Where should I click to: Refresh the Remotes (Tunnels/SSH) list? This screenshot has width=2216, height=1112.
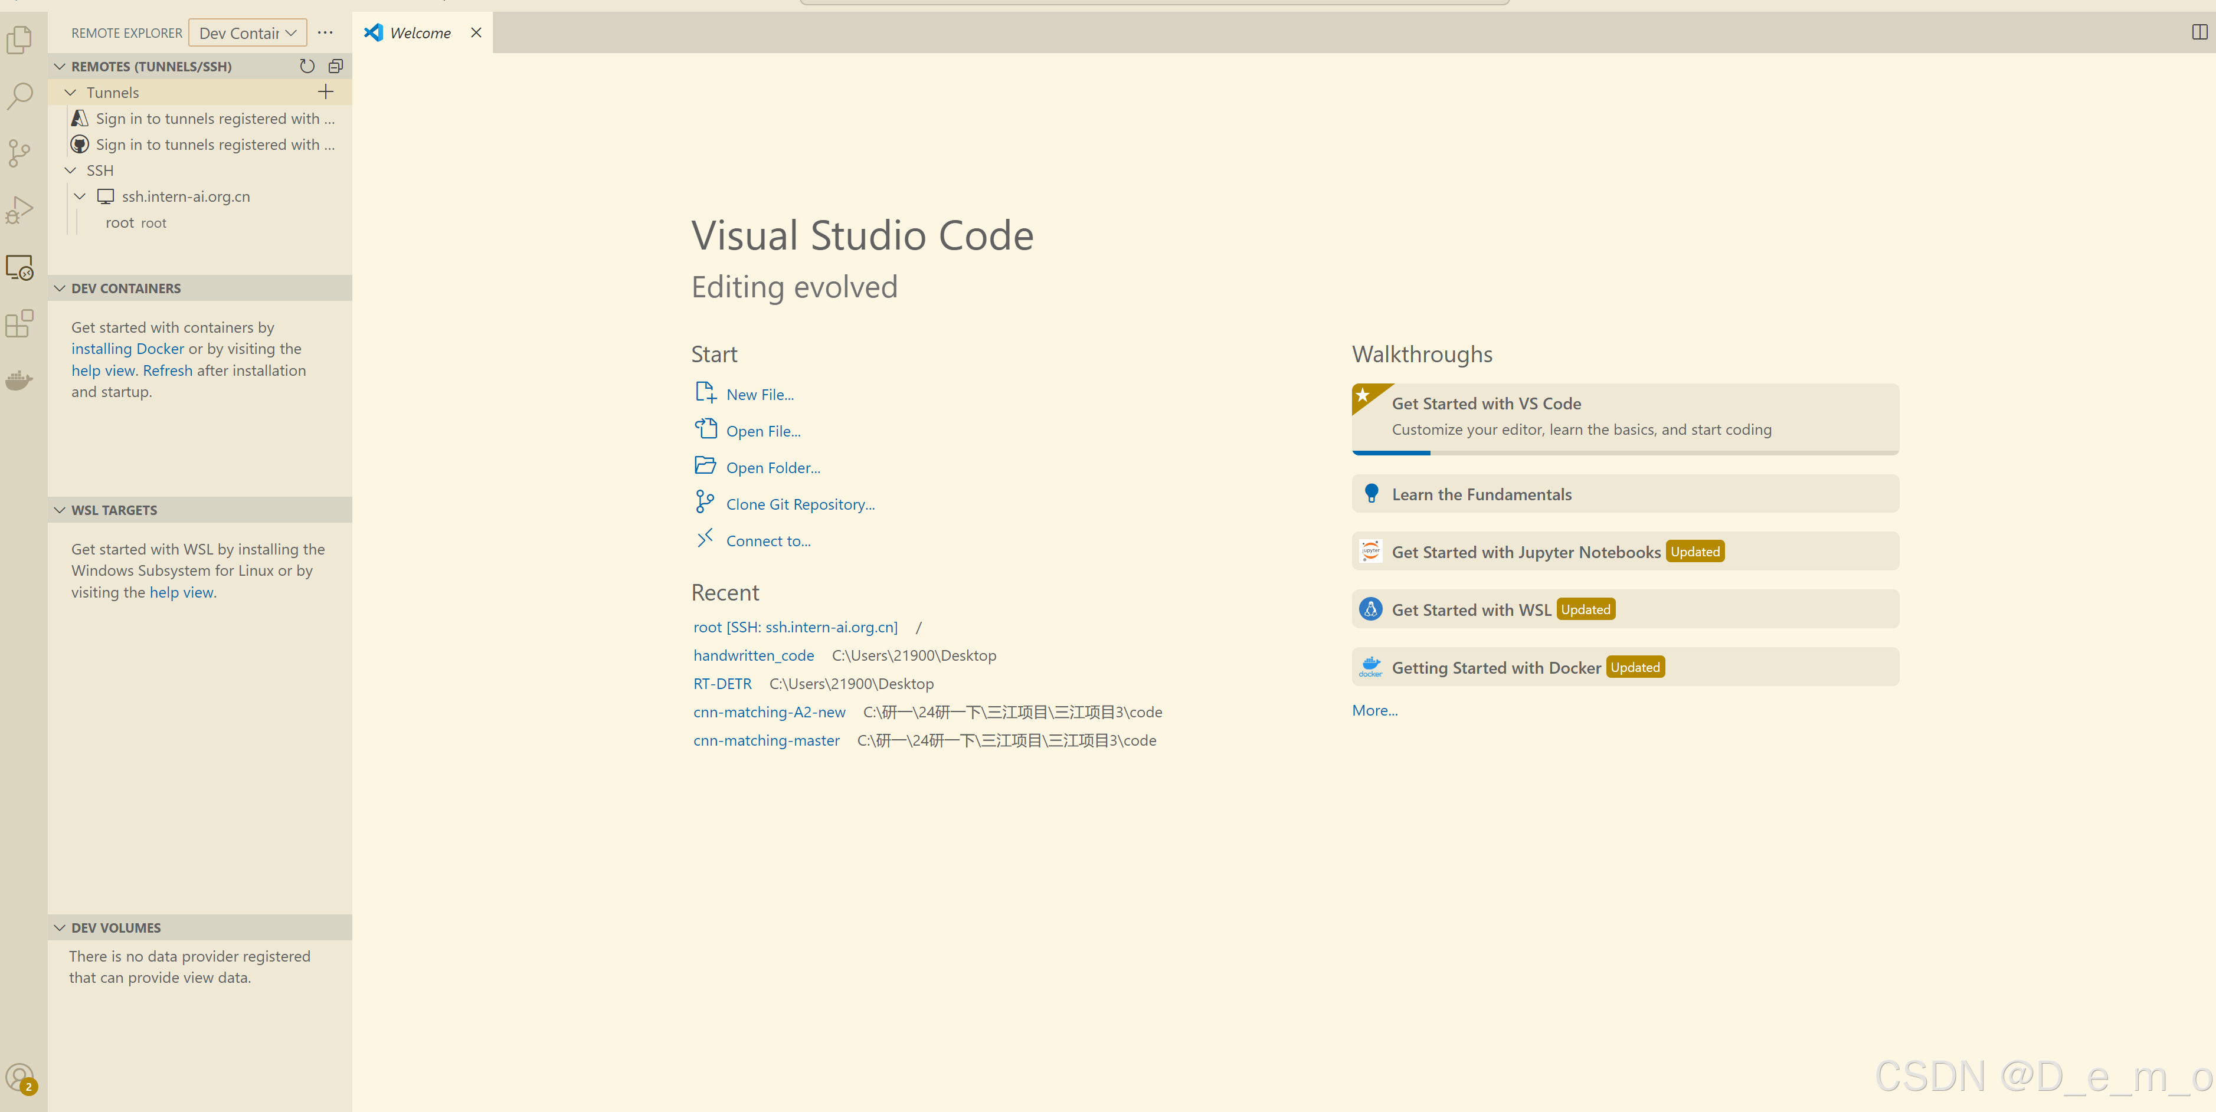pos(307,66)
